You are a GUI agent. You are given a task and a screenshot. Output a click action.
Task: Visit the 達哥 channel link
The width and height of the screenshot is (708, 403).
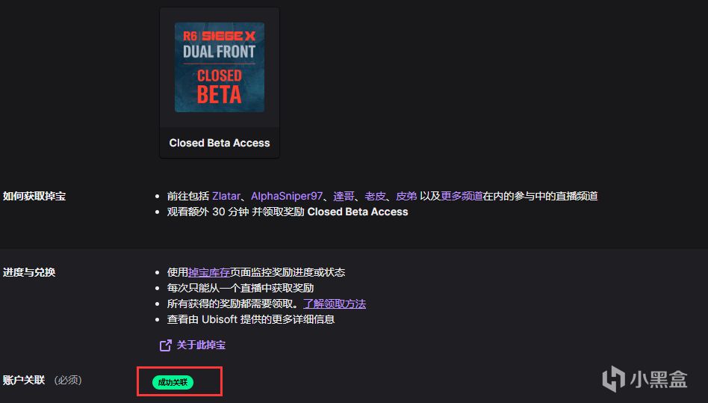(x=344, y=196)
